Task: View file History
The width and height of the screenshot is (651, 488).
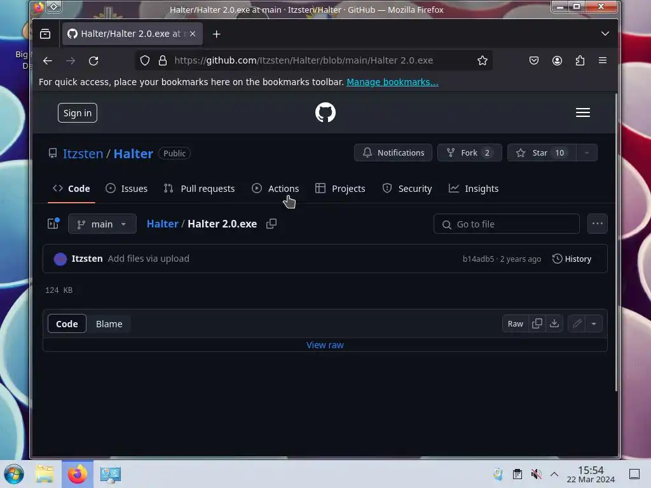Action: pos(572,259)
